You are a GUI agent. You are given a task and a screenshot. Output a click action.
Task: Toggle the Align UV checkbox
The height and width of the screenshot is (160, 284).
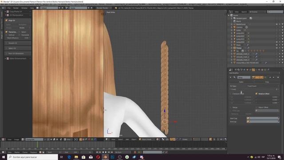point(7,20)
